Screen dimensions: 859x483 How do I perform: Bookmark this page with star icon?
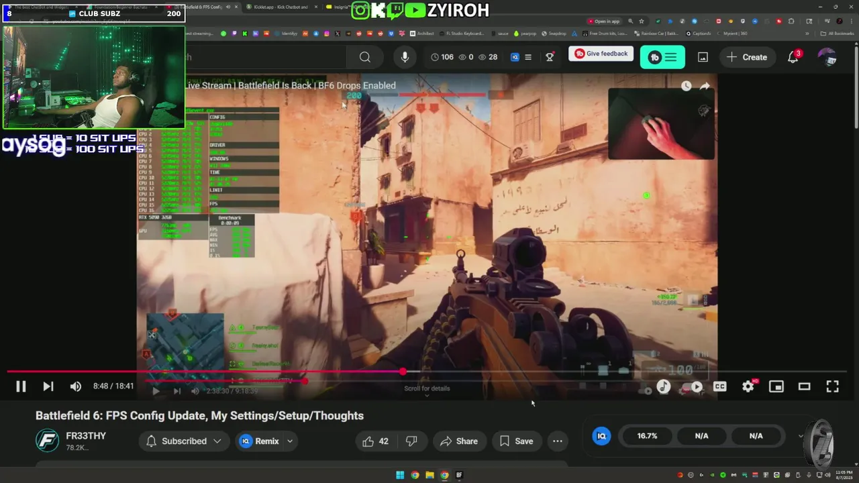642,21
